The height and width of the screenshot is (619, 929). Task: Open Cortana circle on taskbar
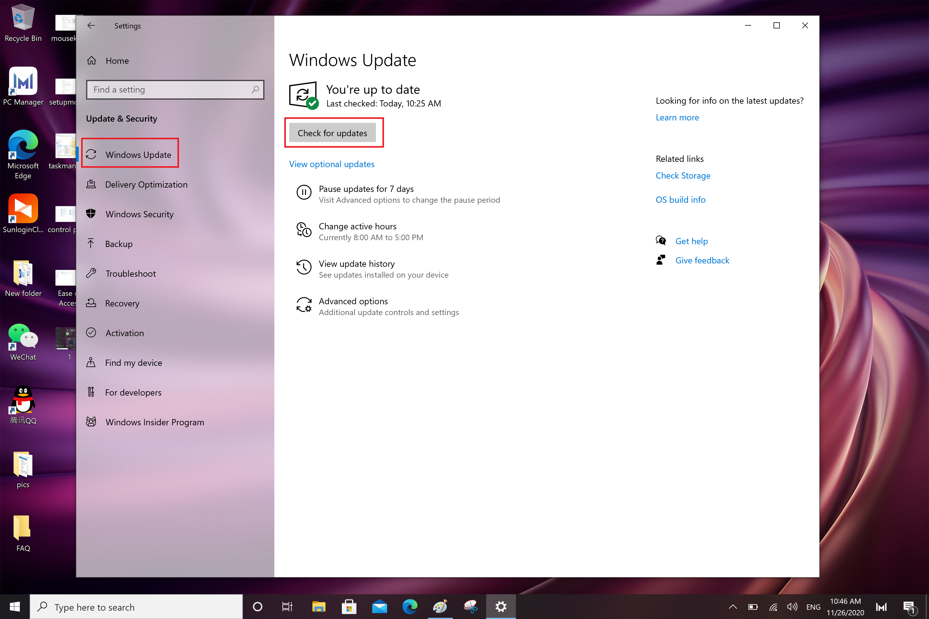point(258,607)
